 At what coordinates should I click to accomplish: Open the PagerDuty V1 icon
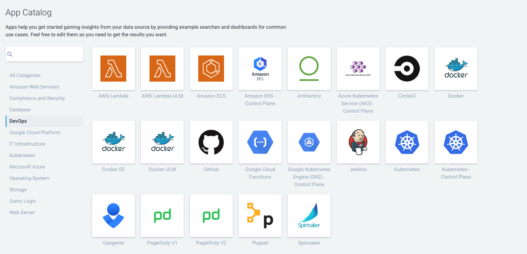(x=162, y=215)
